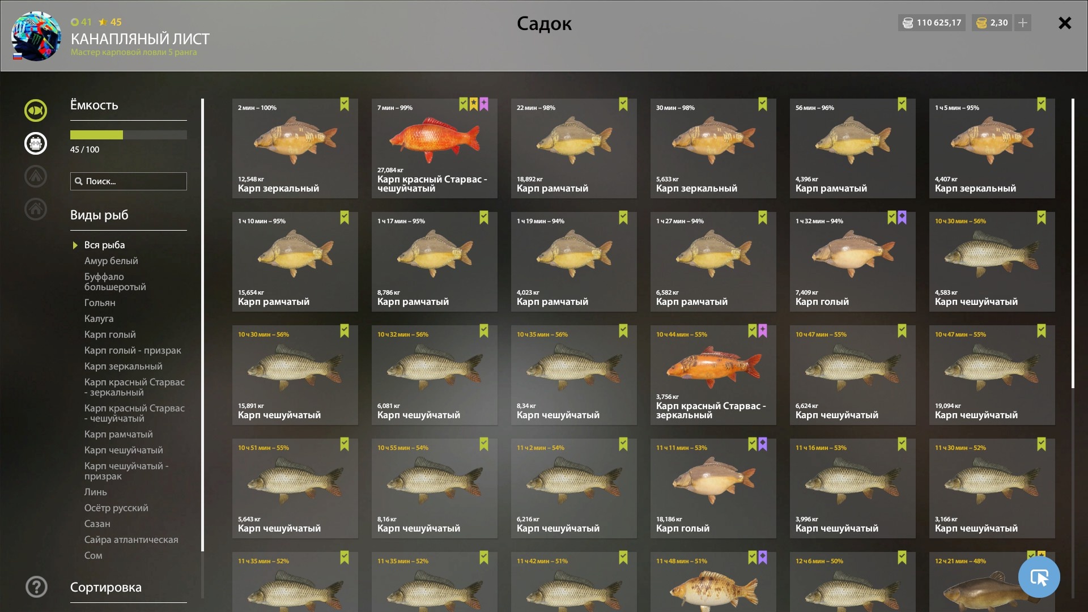Click the disabled tent sidebar icon
This screenshot has width=1088, height=612.
click(36, 176)
